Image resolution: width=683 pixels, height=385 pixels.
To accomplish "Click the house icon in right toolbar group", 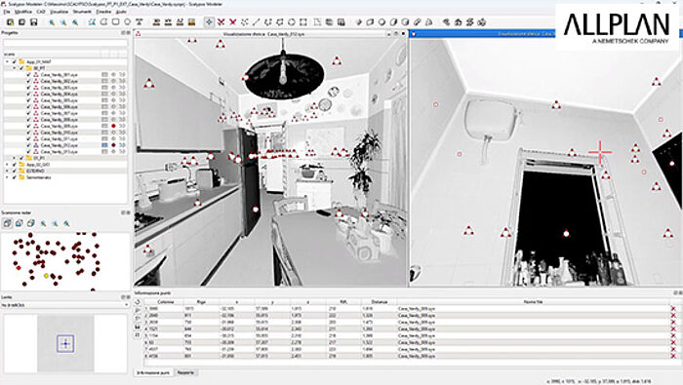I will 458,21.
